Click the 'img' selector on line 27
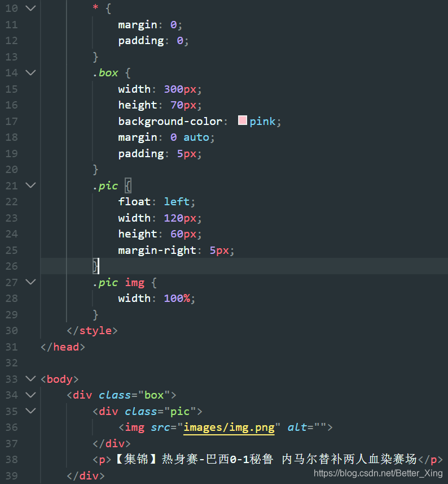The image size is (448, 484). 135,283
